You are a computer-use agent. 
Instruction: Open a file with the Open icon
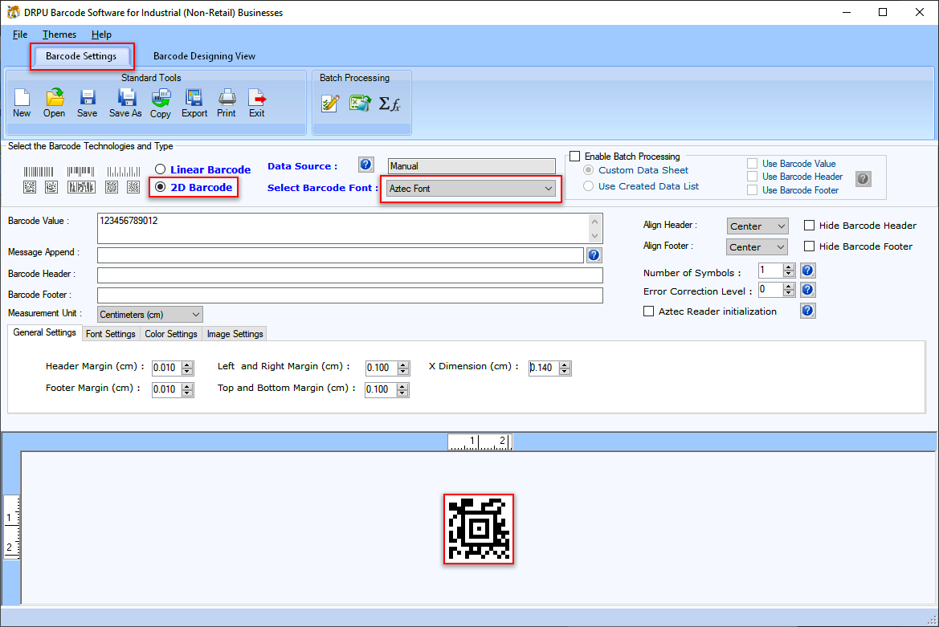point(55,104)
